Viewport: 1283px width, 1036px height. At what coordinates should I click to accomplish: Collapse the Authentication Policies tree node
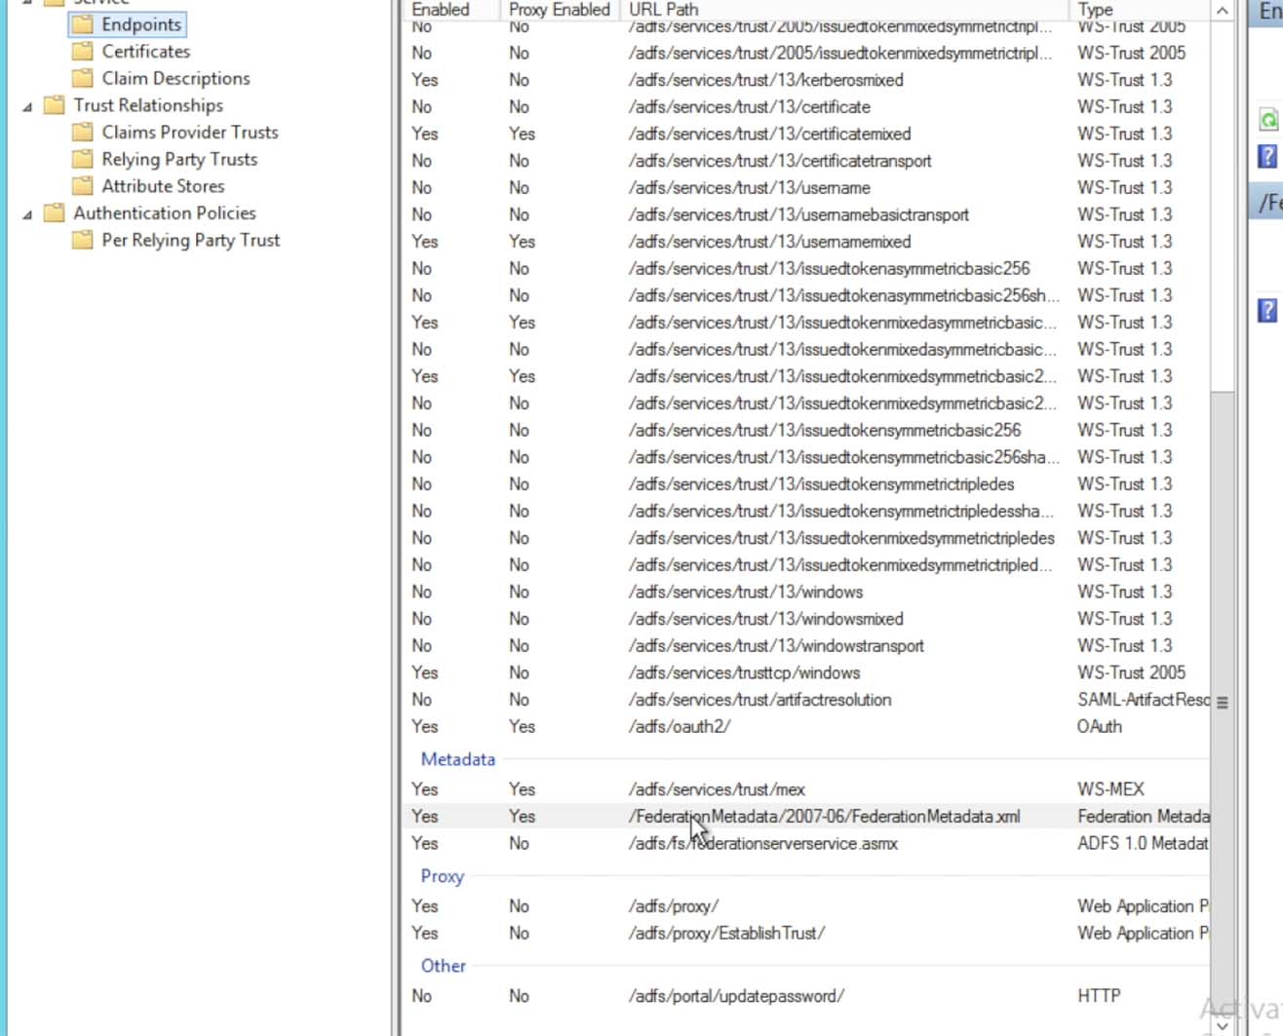(x=27, y=214)
